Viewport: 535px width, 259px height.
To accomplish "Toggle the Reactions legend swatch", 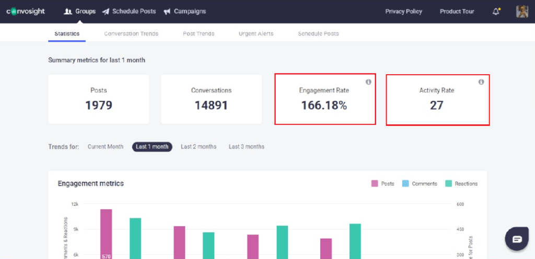I will coord(448,184).
